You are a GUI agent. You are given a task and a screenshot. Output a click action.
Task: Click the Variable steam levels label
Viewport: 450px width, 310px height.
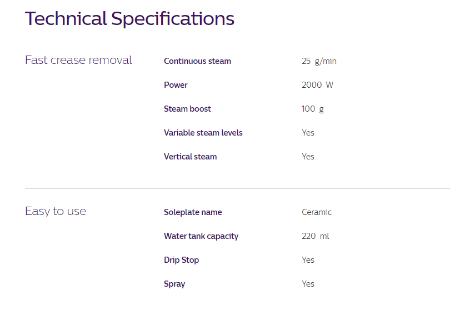(203, 133)
